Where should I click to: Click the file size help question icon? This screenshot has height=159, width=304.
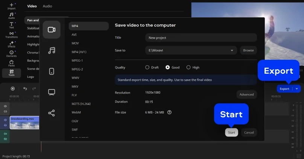(x=169, y=112)
